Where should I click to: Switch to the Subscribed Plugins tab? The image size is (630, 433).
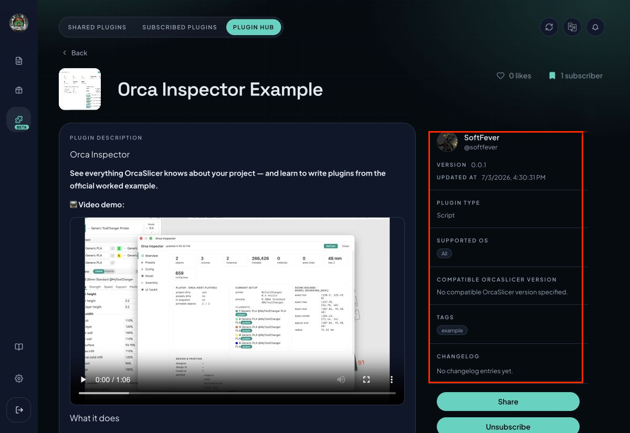(x=180, y=27)
